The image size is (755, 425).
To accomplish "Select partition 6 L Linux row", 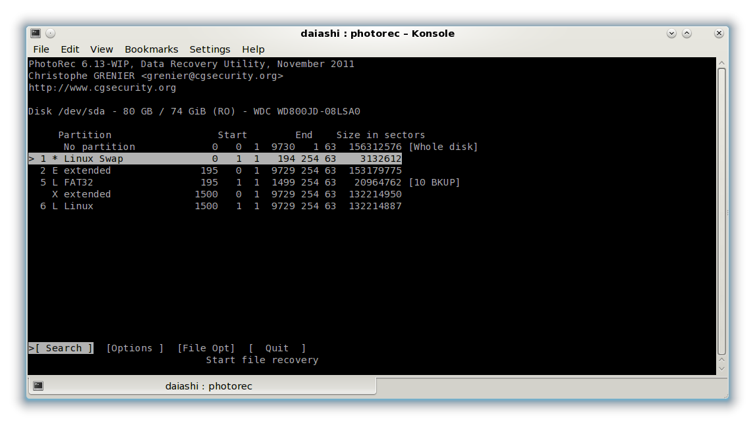I will (x=215, y=206).
